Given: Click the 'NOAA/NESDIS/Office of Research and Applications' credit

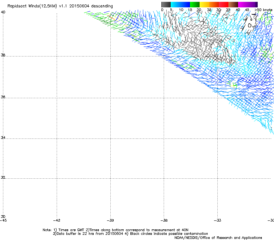Looking at the screenshot, I should (x=218, y=238).
